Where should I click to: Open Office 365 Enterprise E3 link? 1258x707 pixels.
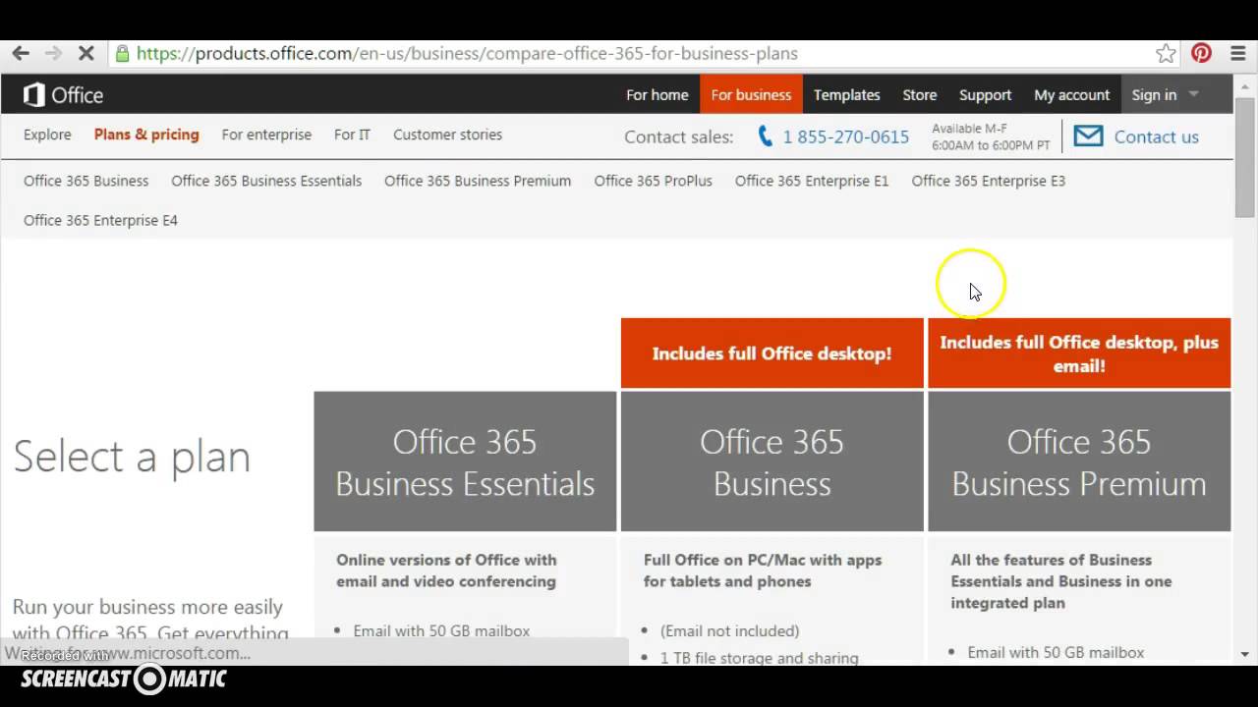tap(988, 181)
